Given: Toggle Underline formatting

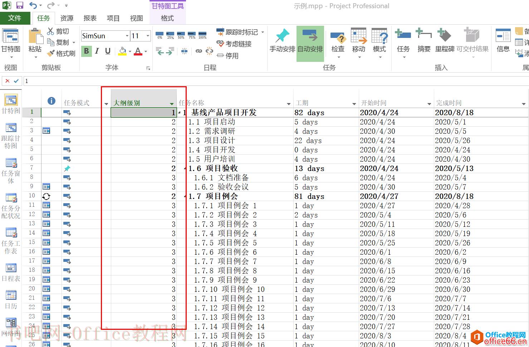Looking at the screenshot, I should pyautogui.click(x=108, y=51).
